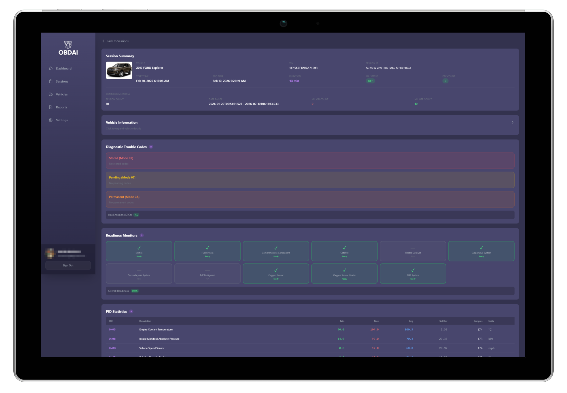Click the Sessions clipboard icon
Screen dimensions: 567x393
coord(51,81)
